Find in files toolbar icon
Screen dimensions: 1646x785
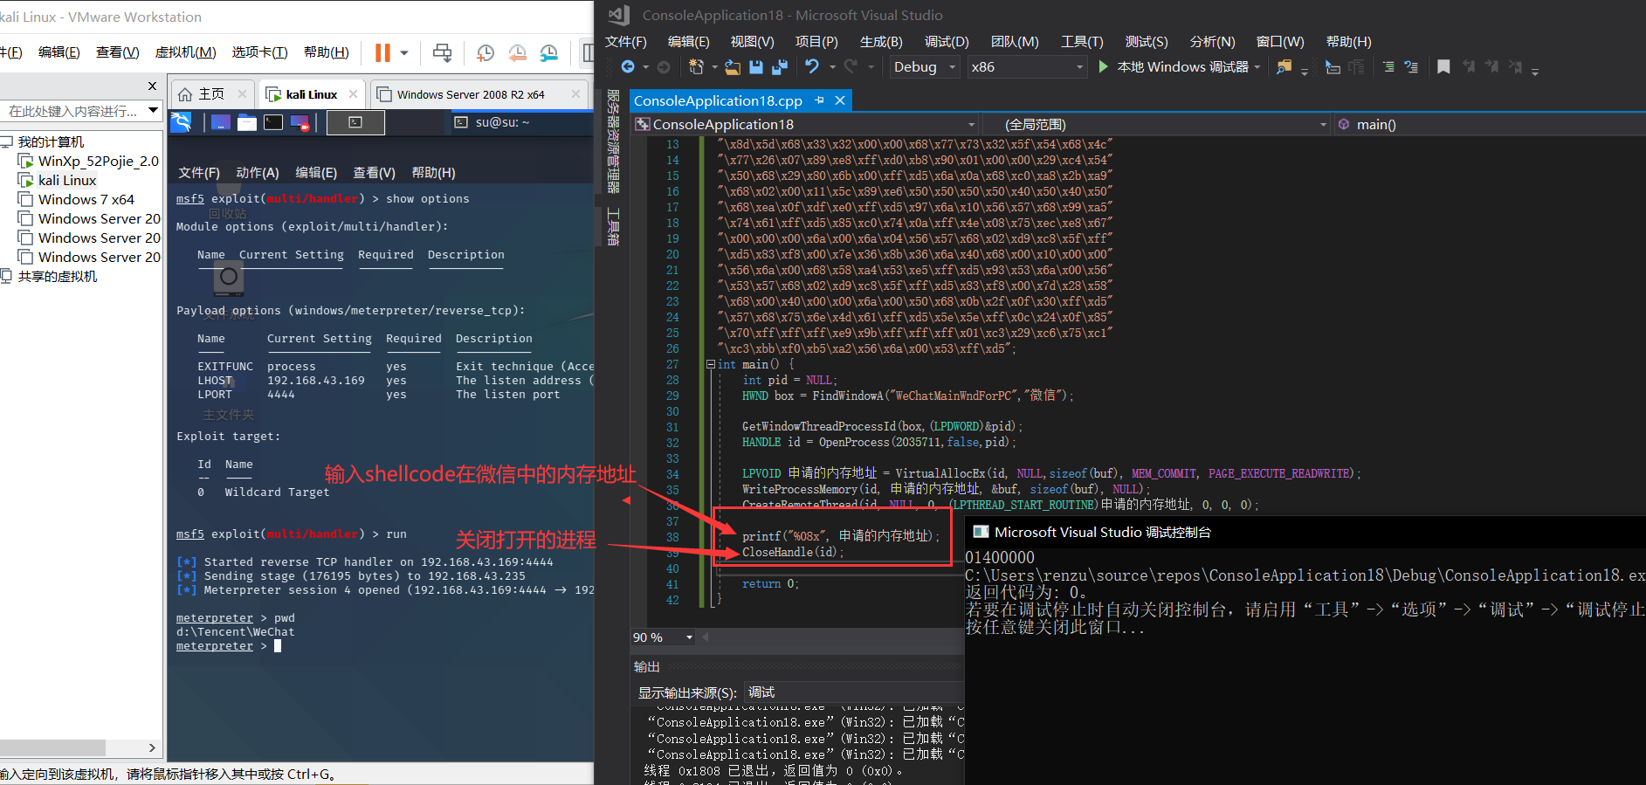click(1284, 67)
